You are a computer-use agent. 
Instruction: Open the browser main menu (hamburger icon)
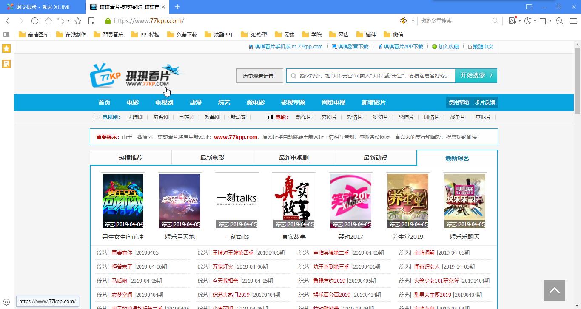[x=573, y=20]
